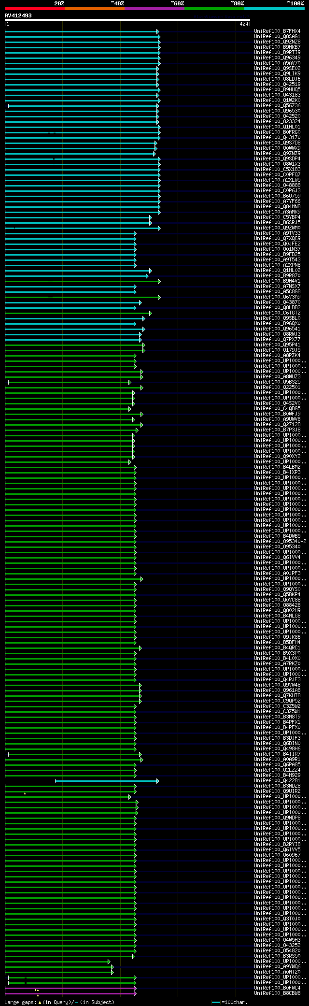Image resolution: width=309 pixels, height=1006 pixels.
Task: Click the green bar in the UniRef100_B9H4V1 row
Action: click(x=83, y=281)
